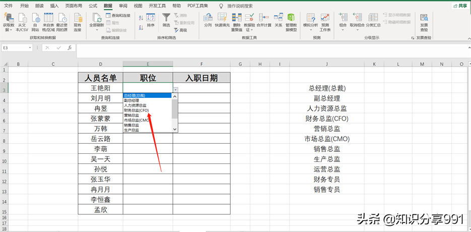The height and width of the screenshot is (232, 471).
Task: Switch to the 公式 (Formulas) tab
Action: click(x=93, y=6)
